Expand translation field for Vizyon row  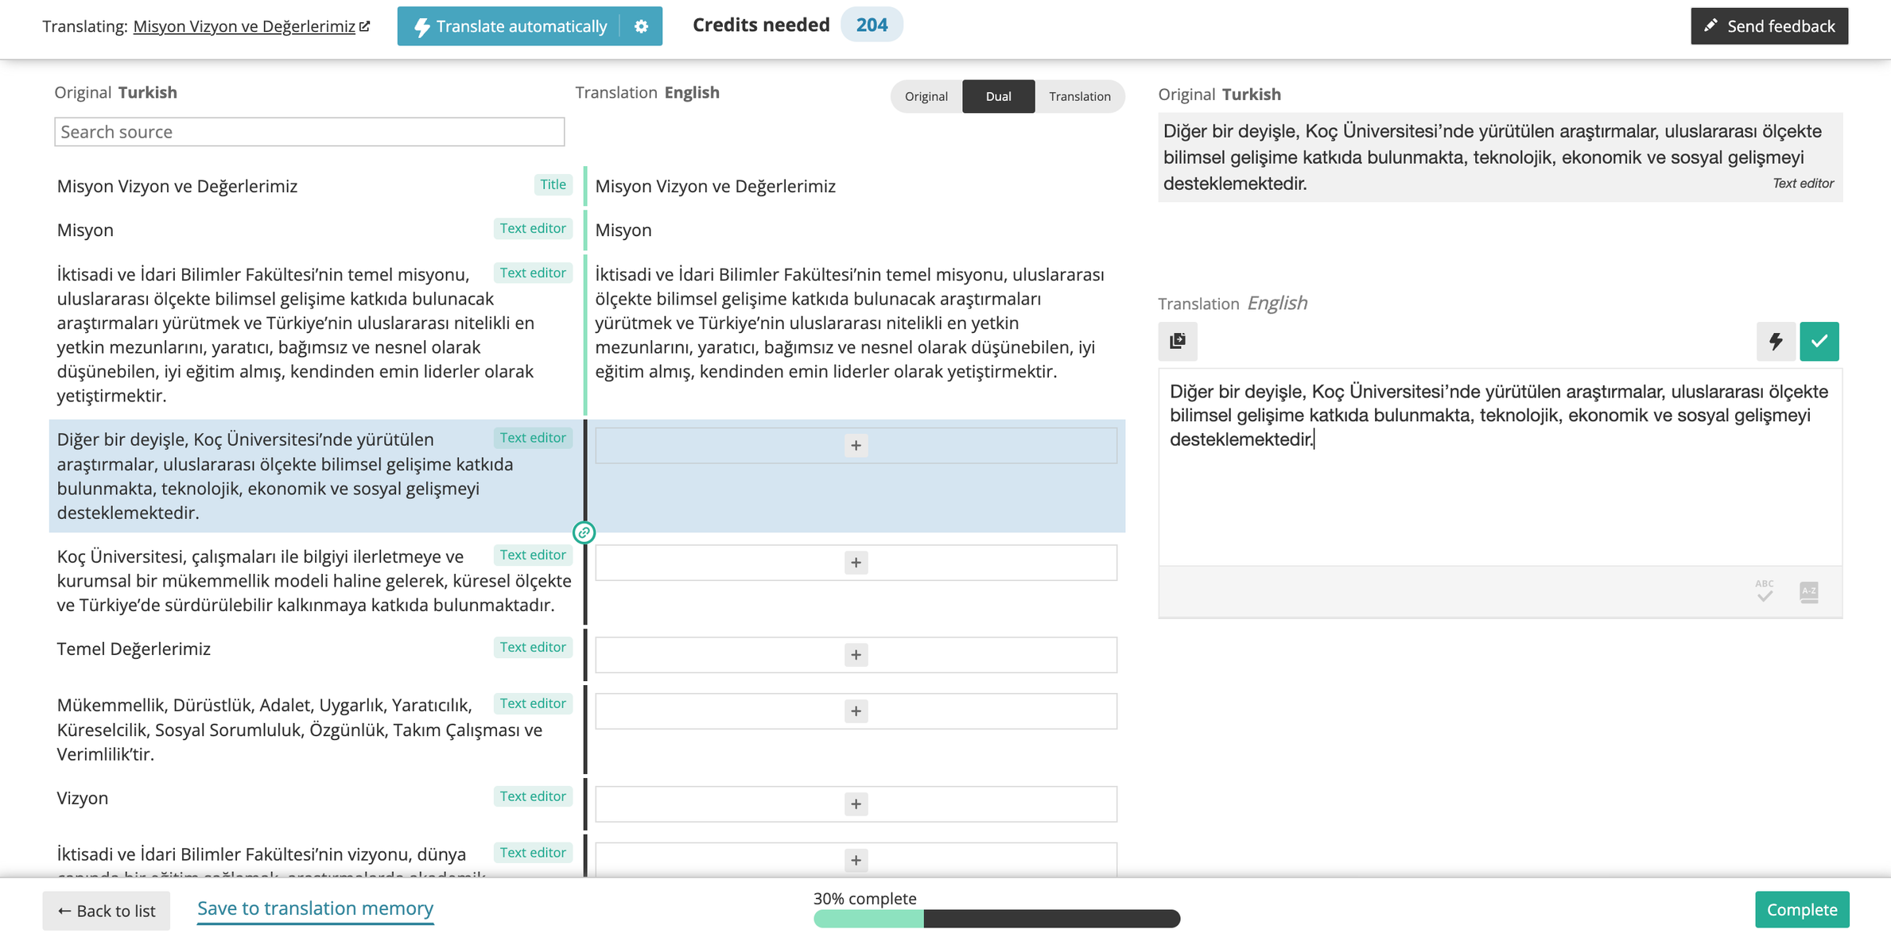[856, 804]
